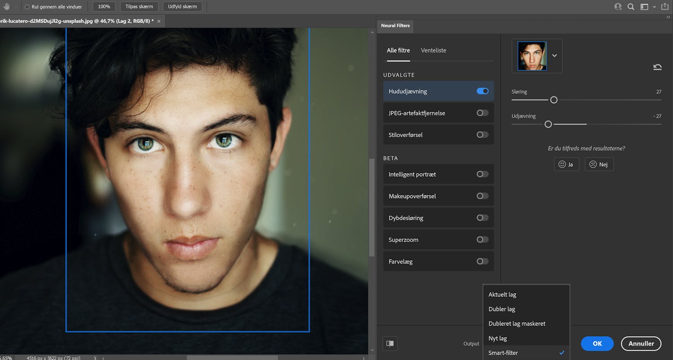Choose Nyt lag from output menu
The height and width of the screenshot is (360, 673).
[x=498, y=338]
